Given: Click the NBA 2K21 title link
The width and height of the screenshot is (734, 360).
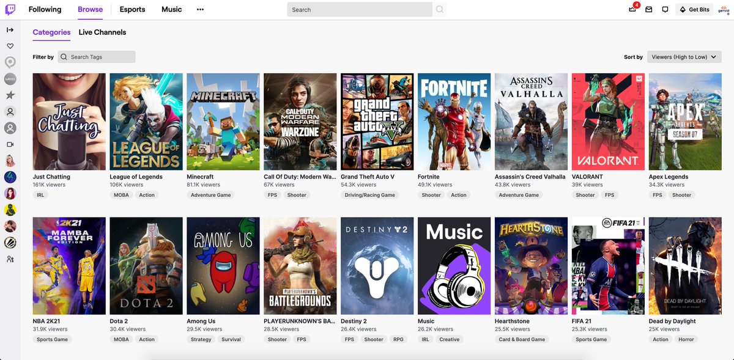Looking at the screenshot, I should tap(46, 321).
